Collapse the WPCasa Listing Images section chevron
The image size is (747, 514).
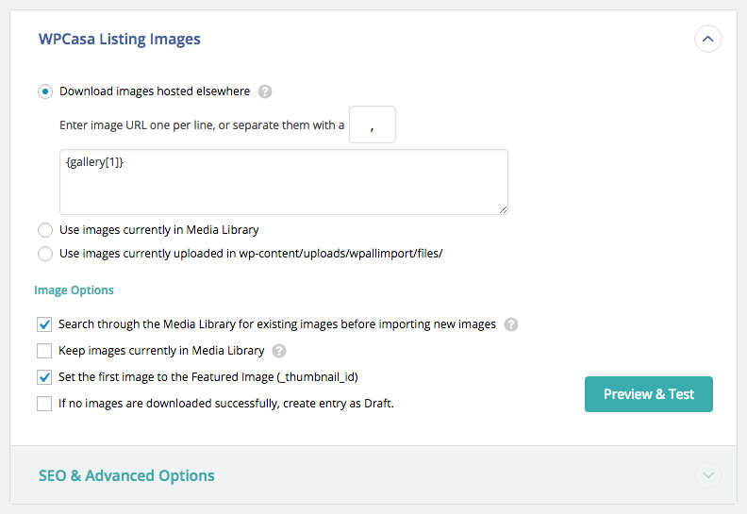coord(707,40)
